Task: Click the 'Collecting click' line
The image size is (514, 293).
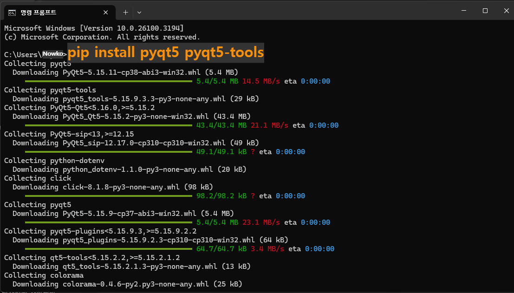Action: pos(38,178)
